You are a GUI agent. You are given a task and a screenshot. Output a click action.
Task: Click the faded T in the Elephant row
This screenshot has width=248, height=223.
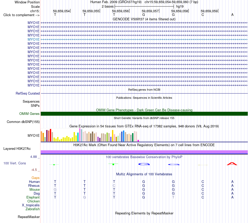(x=173, y=197)
